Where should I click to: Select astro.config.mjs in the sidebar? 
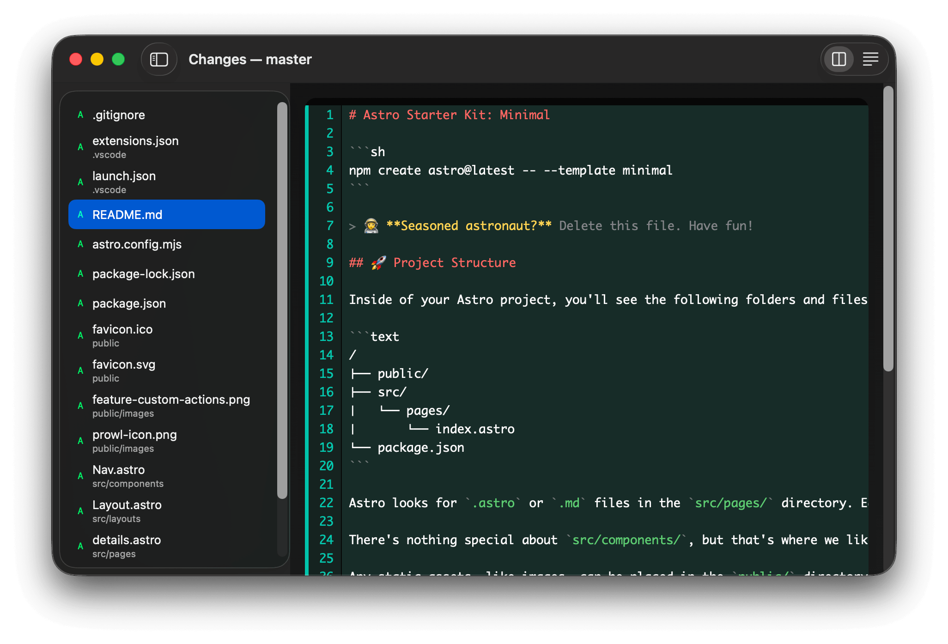pyautogui.click(x=137, y=244)
